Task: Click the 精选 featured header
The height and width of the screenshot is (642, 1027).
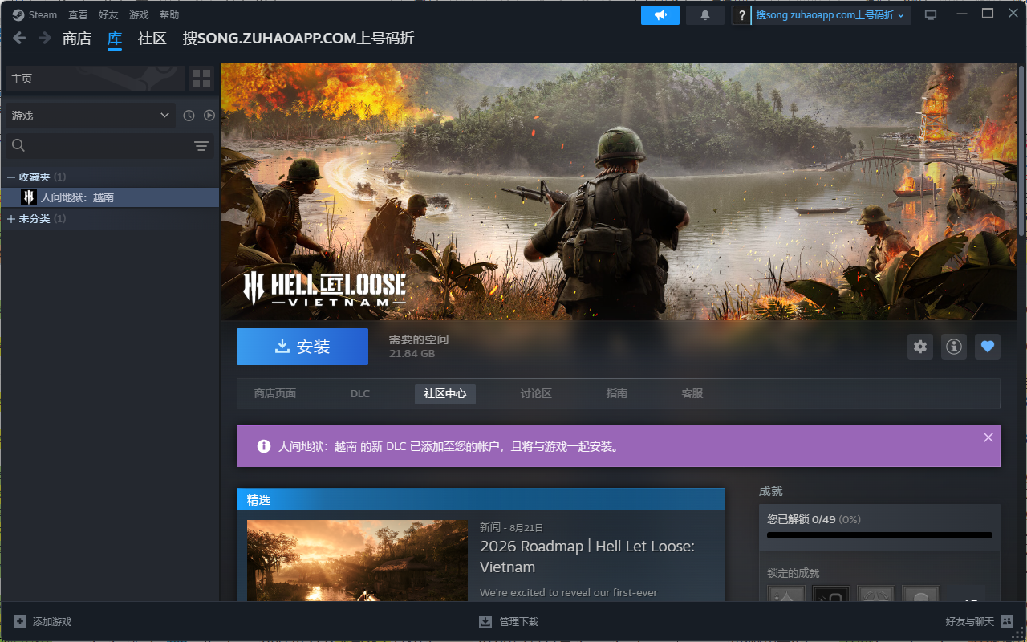Action: 481,500
